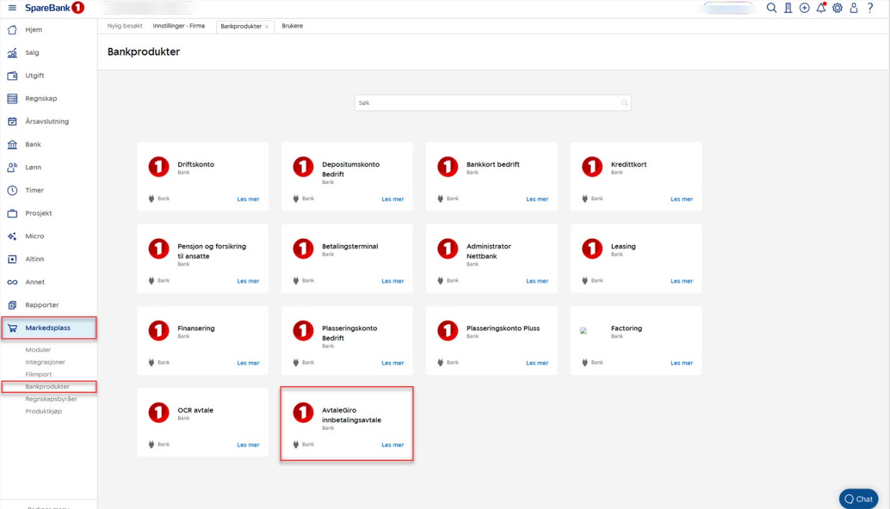The image size is (890, 509).
Task: Open the notifications bell
Action: (821, 8)
